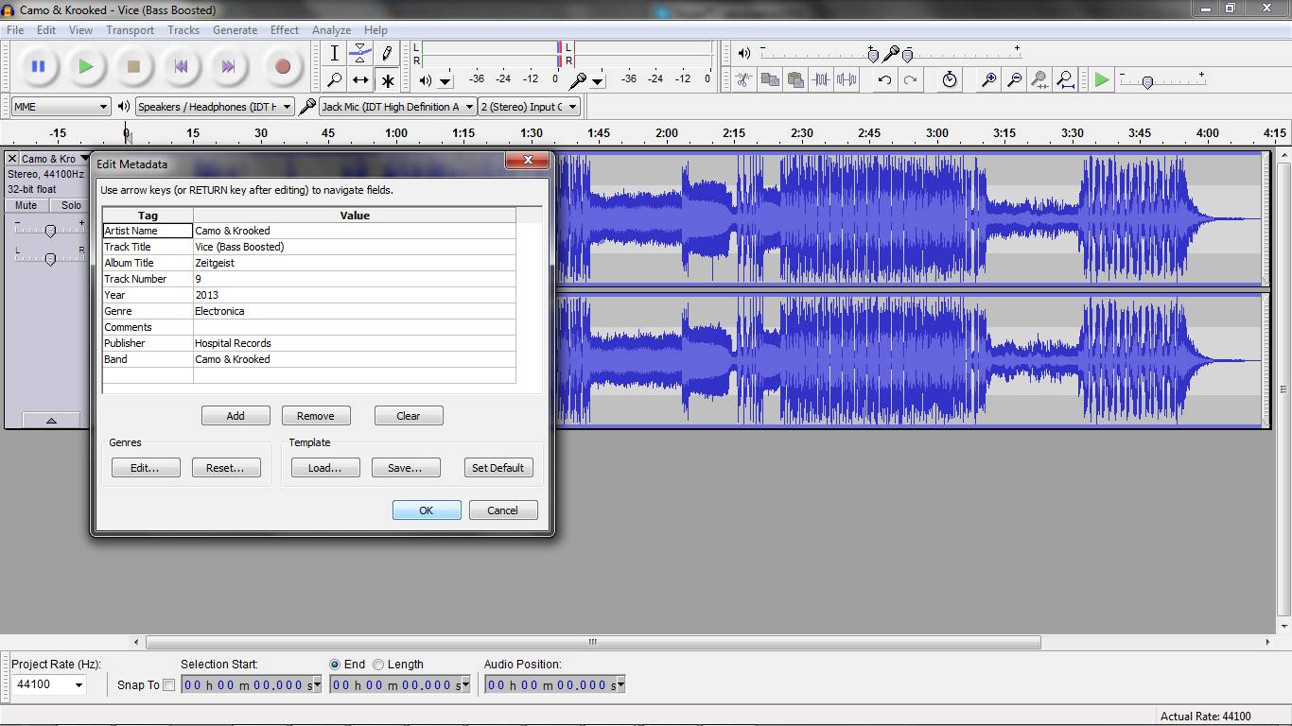1292x726 pixels.
Task: Toggle the Snap To checkbox
Action: [x=169, y=685]
